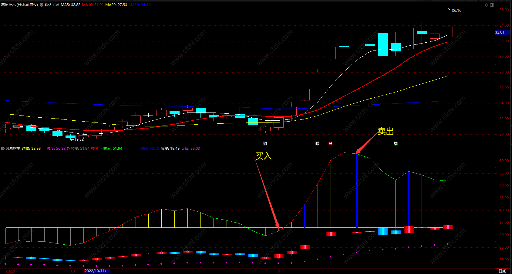512x274 pixels.
Task: Select the MA60: 24.33 label
Action: [140, 5]
